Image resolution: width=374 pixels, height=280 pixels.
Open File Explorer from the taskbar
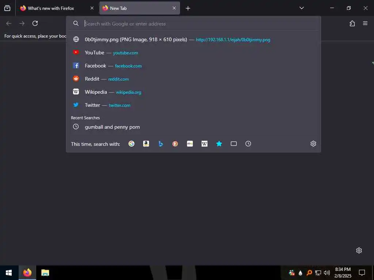click(x=45, y=273)
